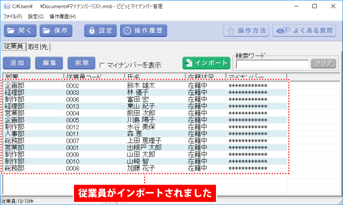The image size is (343, 205).
Task: Open the 操作方法 help button
Action: point(247,31)
